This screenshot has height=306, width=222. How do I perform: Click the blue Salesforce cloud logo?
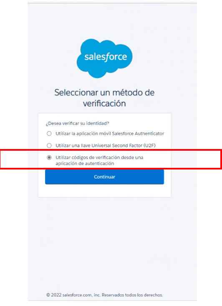click(105, 58)
